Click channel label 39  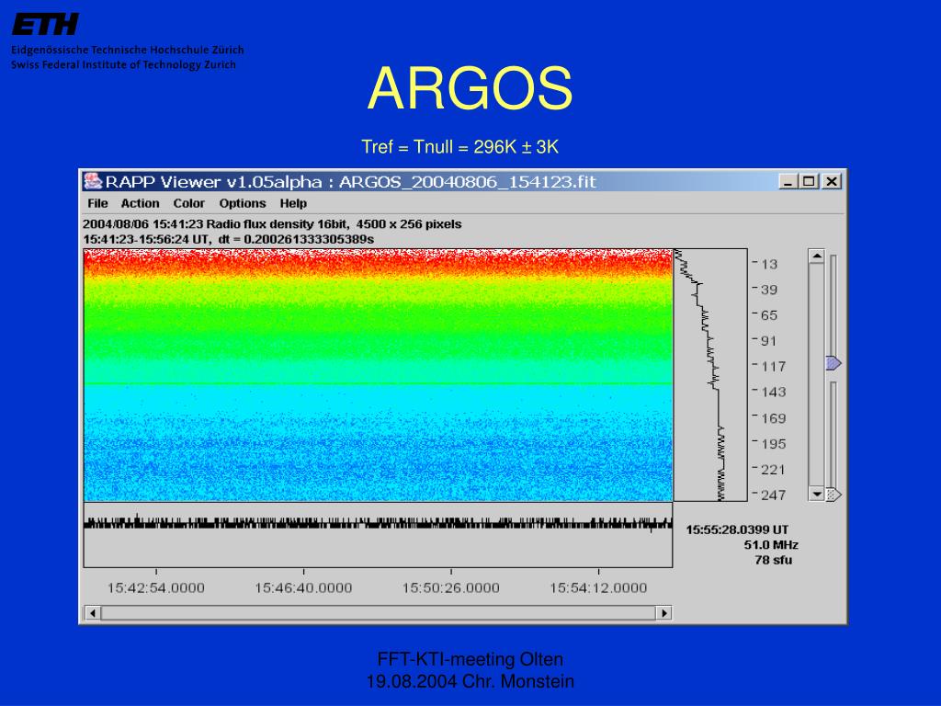tap(769, 290)
